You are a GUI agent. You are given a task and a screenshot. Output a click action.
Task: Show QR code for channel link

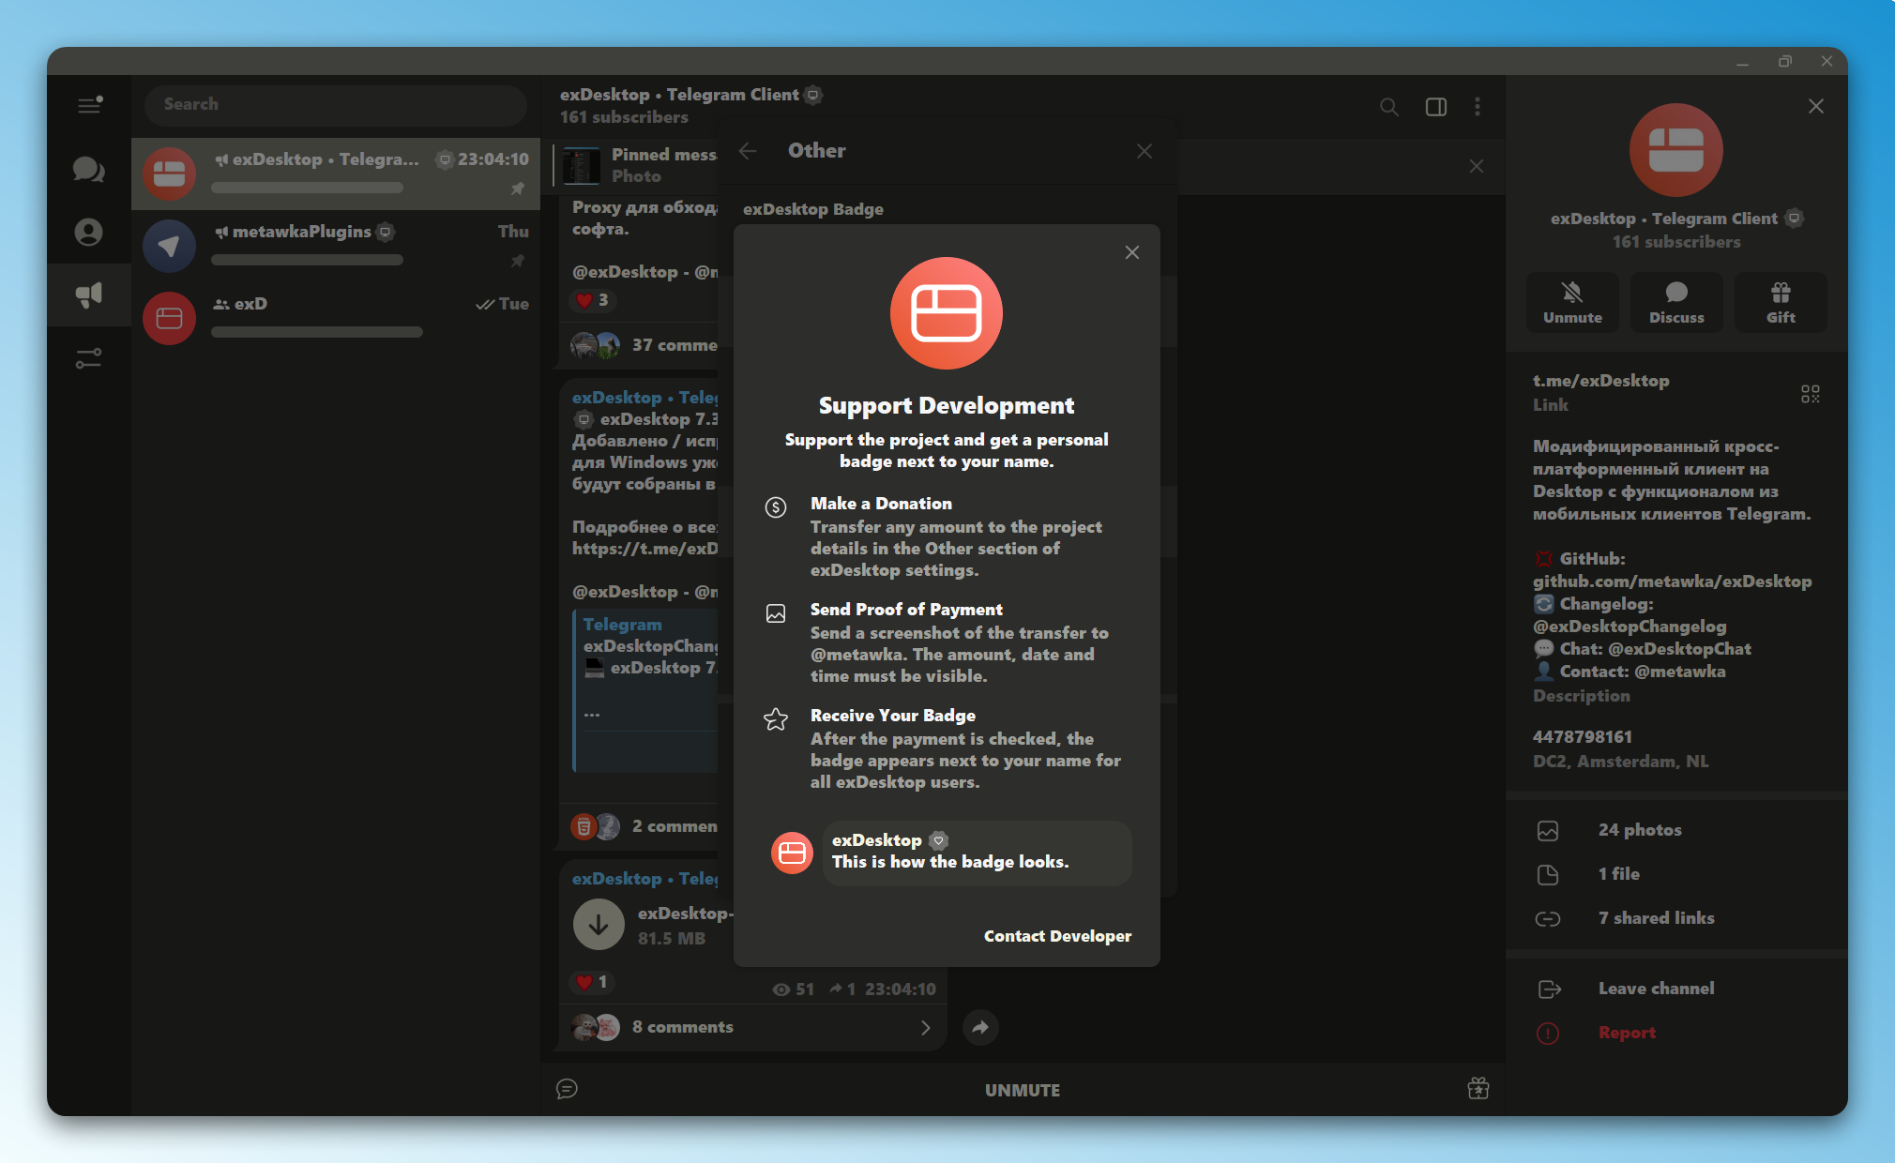pos(1811,394)
